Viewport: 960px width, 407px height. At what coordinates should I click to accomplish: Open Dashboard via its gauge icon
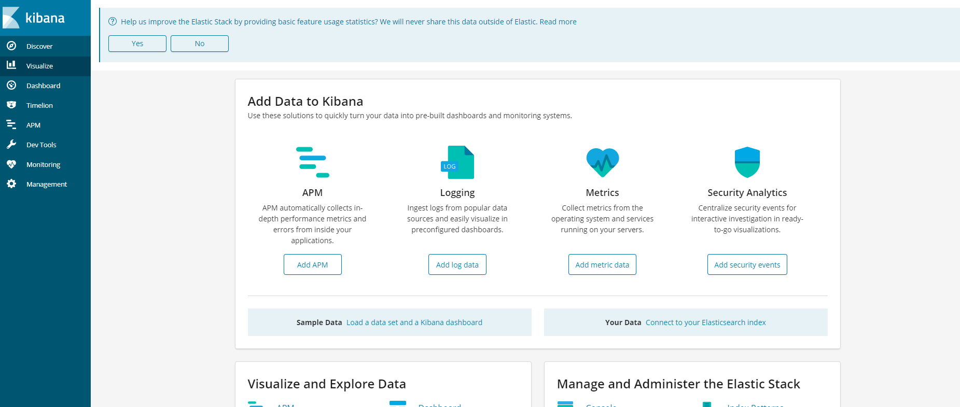[x=11, y=85]
